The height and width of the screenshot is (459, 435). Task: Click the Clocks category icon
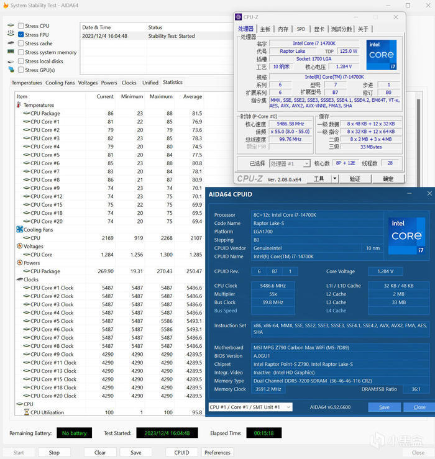coord(19,279)
